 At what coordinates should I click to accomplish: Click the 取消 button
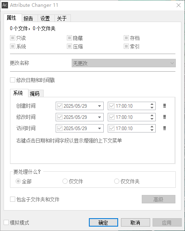[x=135, y=222]
